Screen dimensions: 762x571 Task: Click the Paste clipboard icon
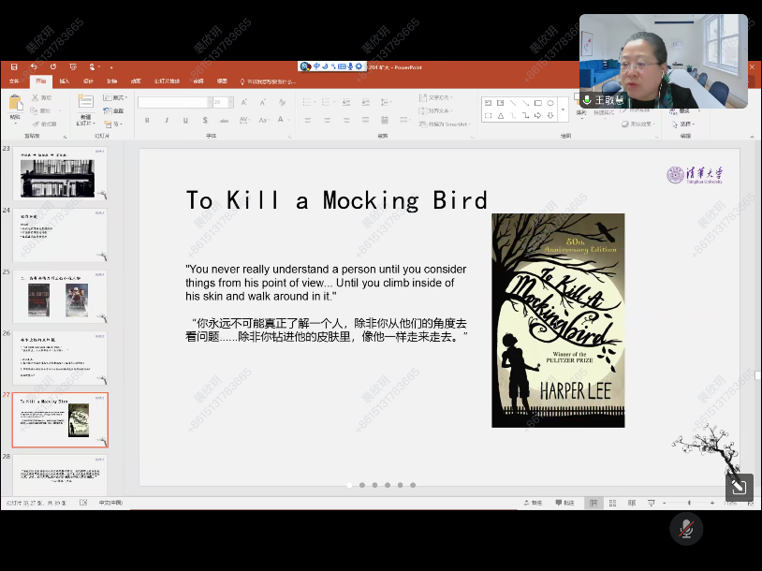click(15, 107)
